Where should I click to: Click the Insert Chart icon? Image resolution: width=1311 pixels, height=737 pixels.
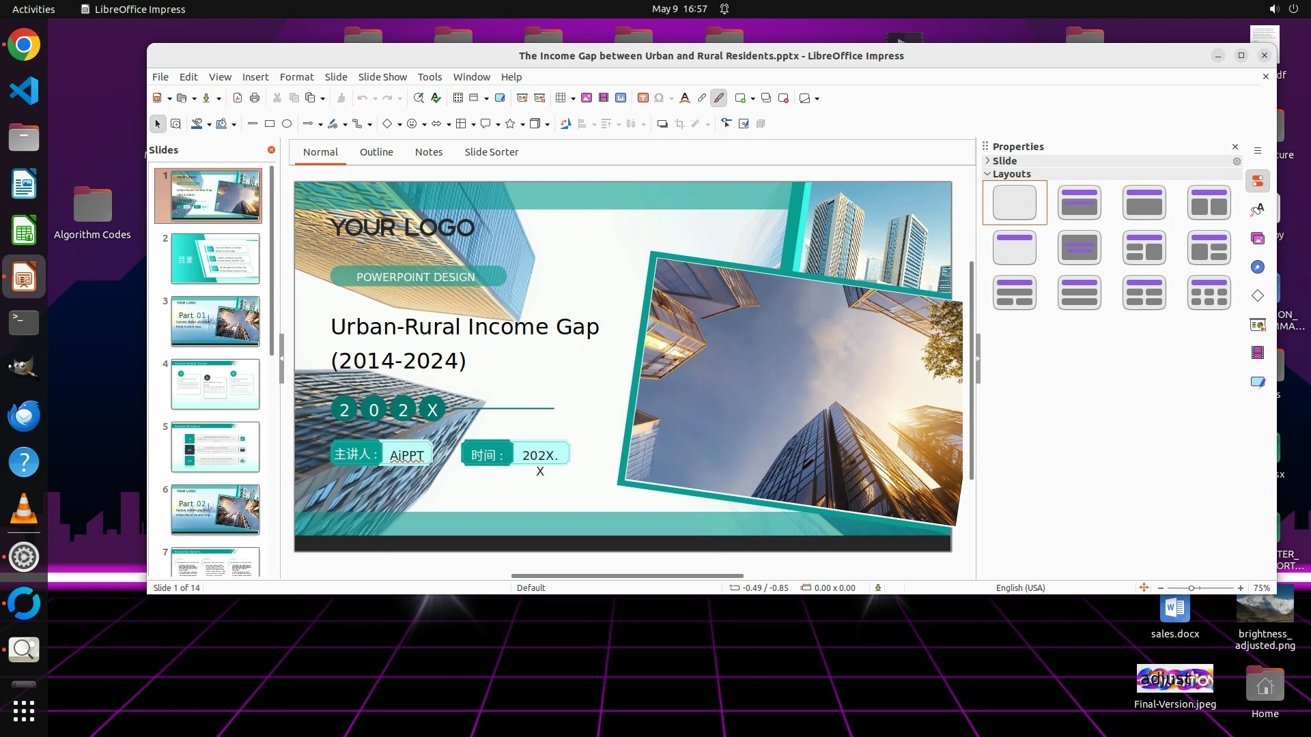point(621,98)
